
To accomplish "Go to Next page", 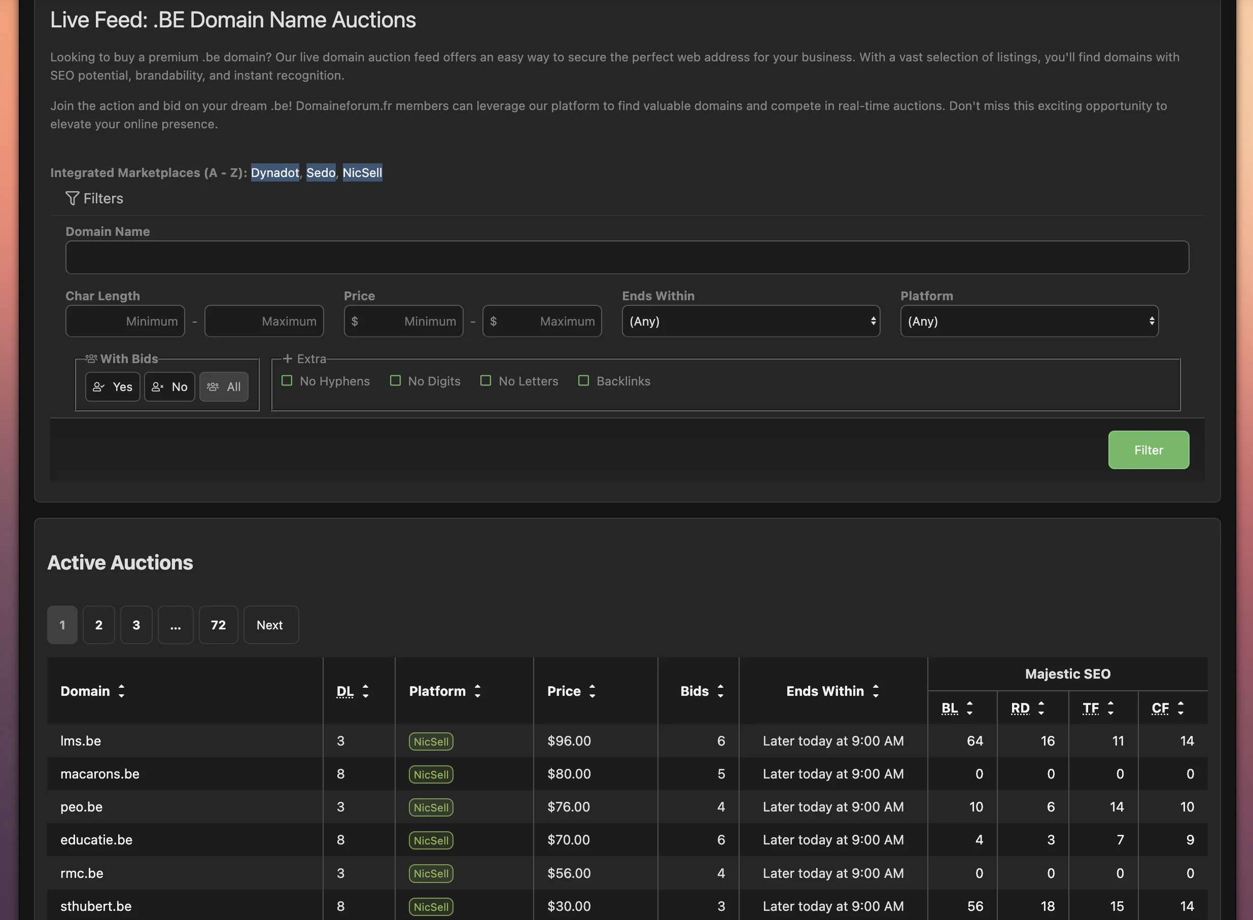I will [x=271, y=625].
